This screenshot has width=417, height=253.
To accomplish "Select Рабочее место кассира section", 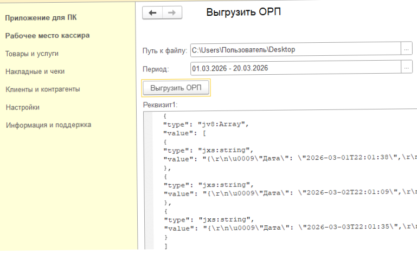I will [x=47, y=36].
